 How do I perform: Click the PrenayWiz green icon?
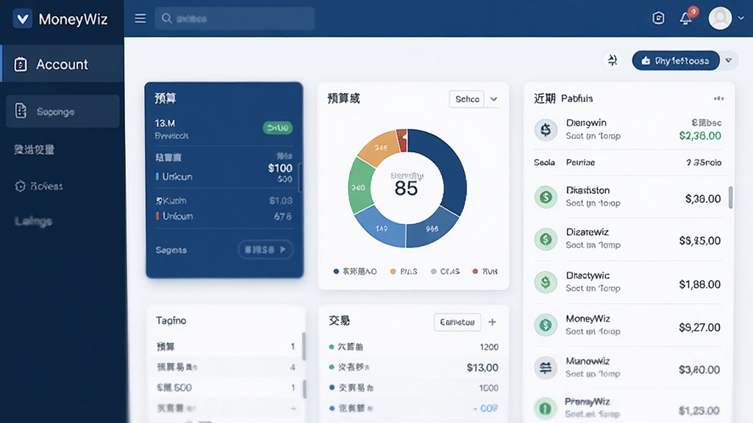pos(546,408)
